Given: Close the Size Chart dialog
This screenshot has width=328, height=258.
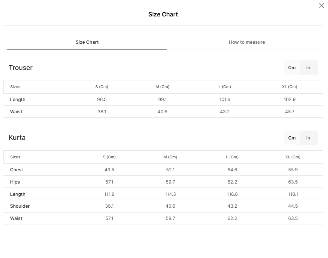Looking at the screenshot, I should [321, 6].
